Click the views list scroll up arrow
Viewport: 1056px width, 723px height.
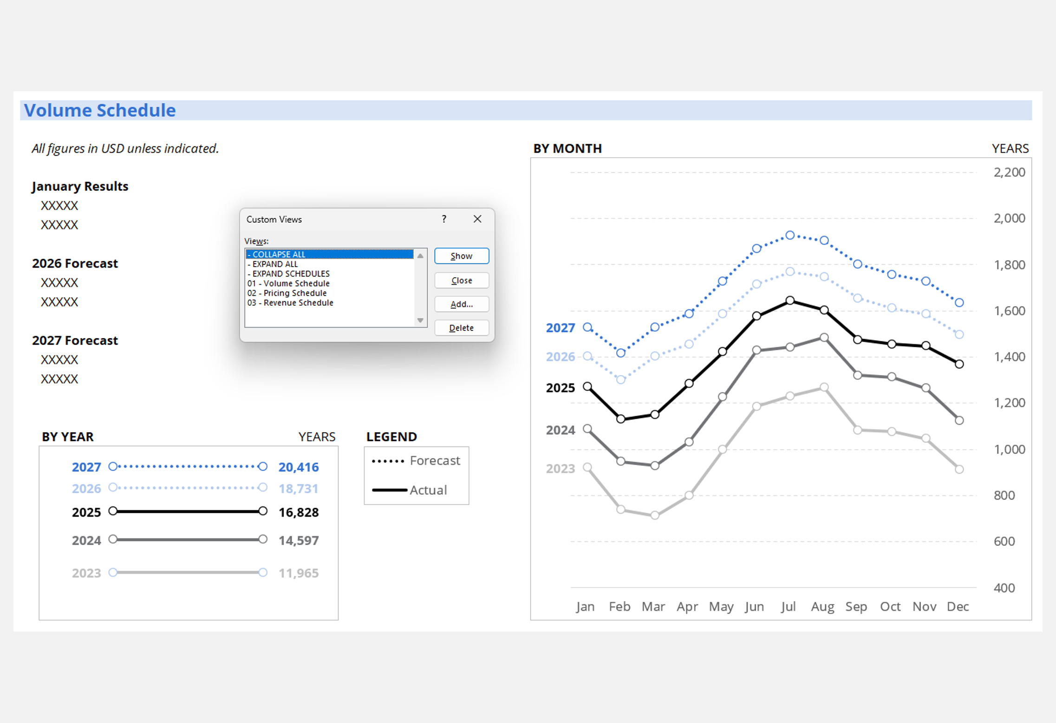[x=420, y=256]
